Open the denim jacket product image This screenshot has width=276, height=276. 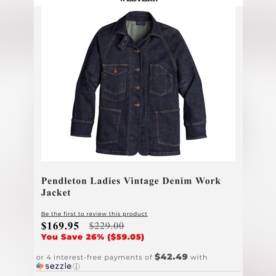(138, 84)
